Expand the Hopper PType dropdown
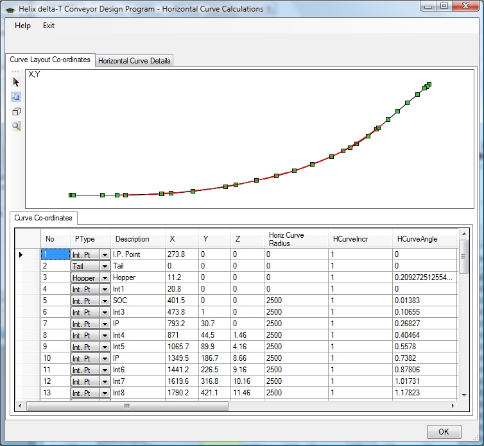Screen dimensions: 484x446 (x=105, y=278)
